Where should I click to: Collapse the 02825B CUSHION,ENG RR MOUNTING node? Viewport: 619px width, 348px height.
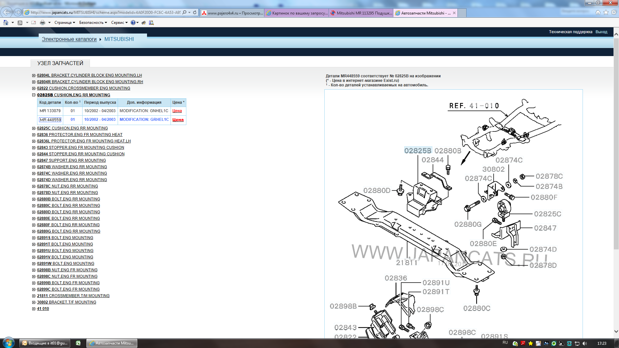point(34,95)
